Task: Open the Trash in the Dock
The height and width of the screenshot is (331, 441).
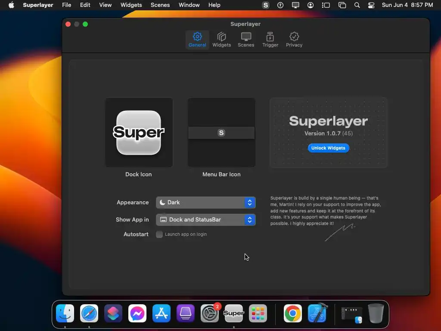Action: [x=376, y=313]
